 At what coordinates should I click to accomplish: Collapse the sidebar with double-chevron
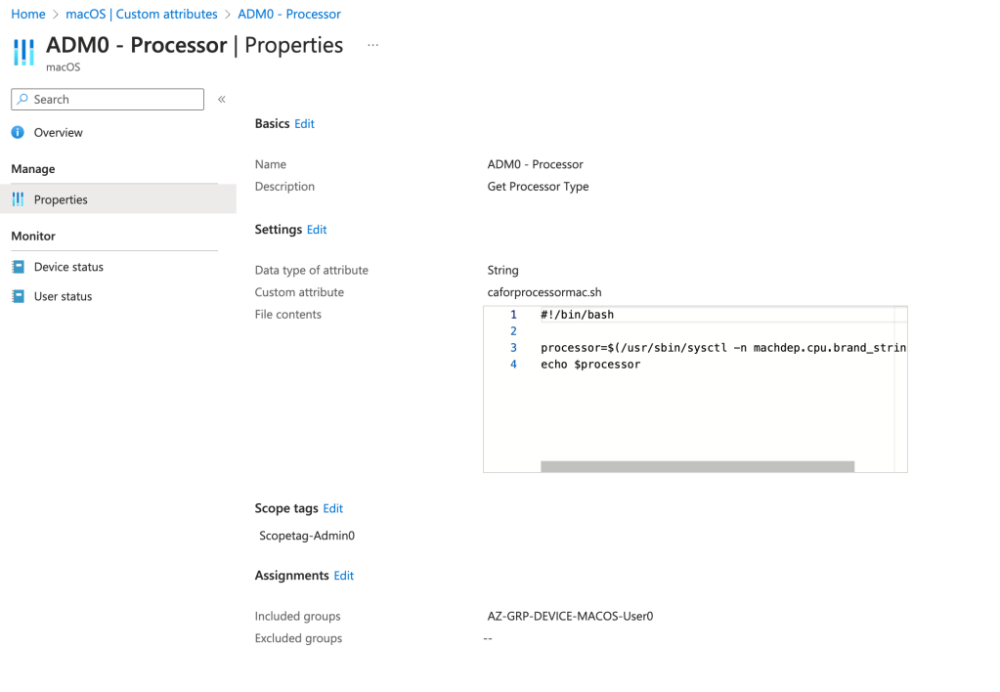[x=222, y=100]
